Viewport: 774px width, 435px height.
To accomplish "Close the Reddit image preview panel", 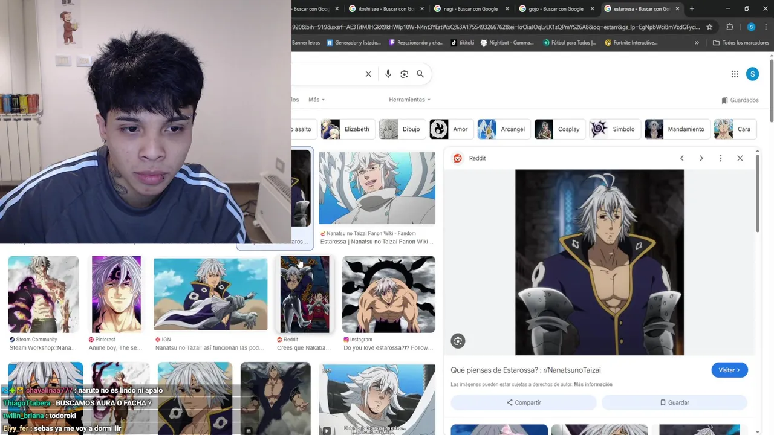I will (740, 158).
